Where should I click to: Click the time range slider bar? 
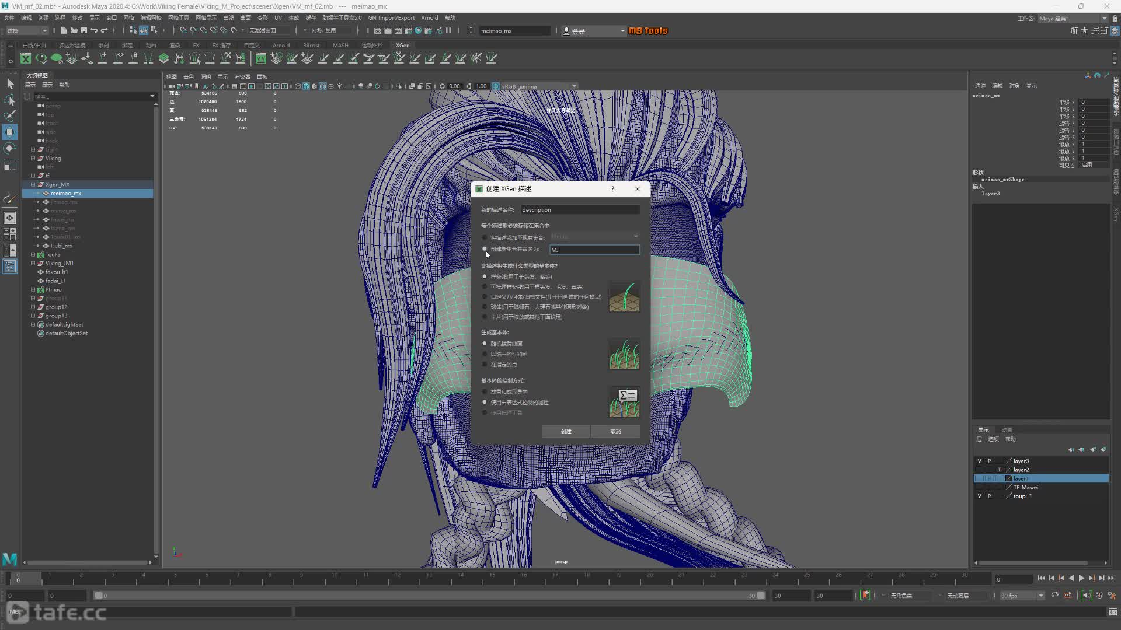429,596
